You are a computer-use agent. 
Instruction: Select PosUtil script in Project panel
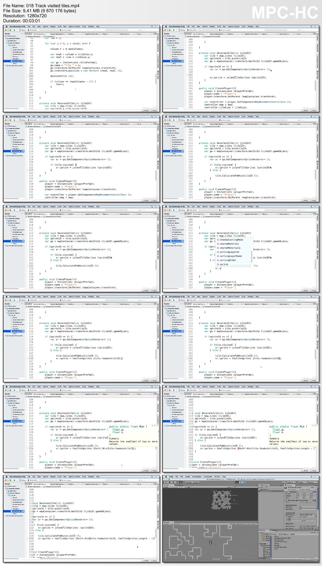pyautogui.click(x=277, y=545)
